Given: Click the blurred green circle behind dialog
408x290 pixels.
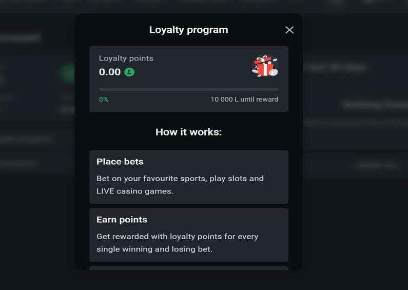Looking at the screenshot, I should coord(68,74).
